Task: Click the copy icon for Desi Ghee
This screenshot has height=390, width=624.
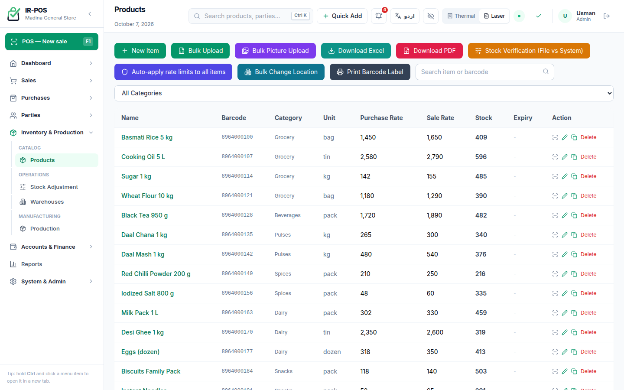Action: [574, 332]
